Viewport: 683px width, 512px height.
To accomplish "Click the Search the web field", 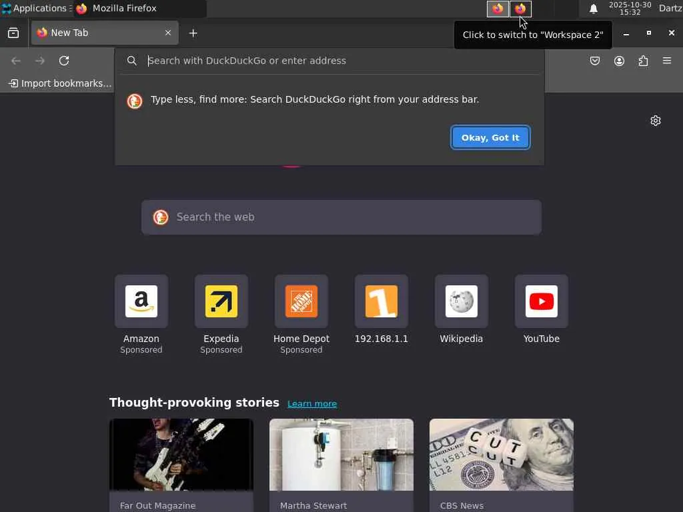I will click(341, 217).
